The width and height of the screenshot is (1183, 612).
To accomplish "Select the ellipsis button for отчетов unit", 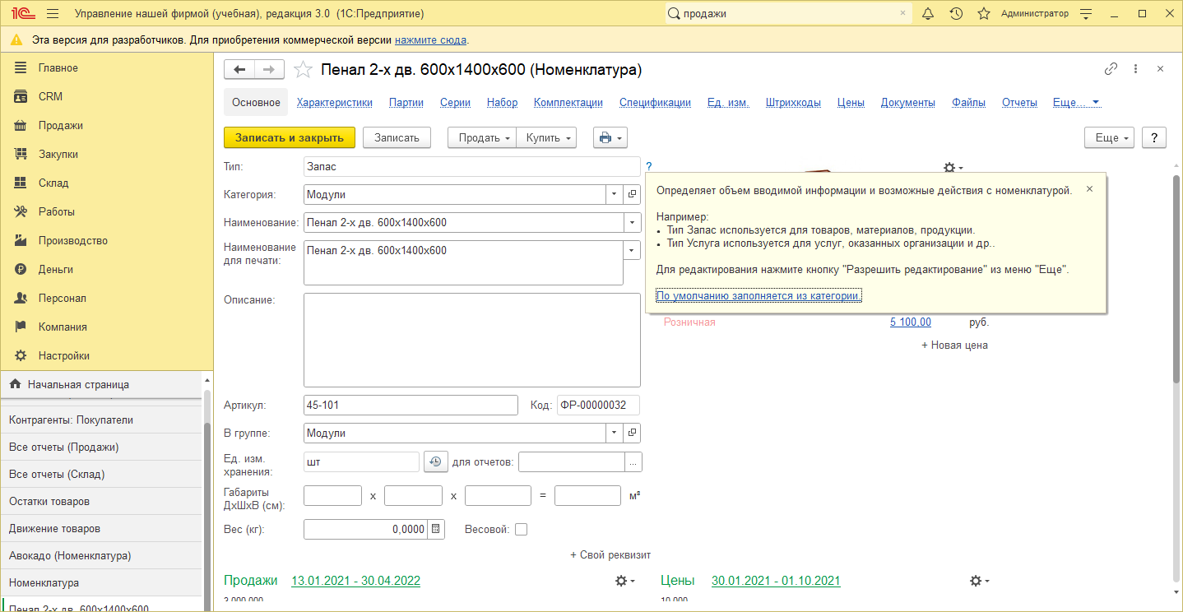I will coord(633,462).
